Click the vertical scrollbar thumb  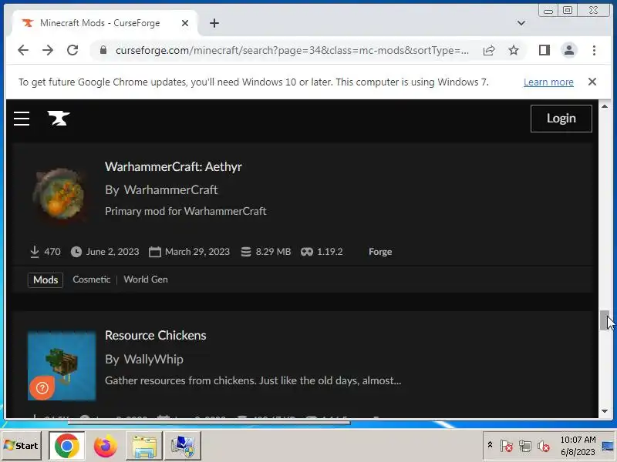[605, 320]
